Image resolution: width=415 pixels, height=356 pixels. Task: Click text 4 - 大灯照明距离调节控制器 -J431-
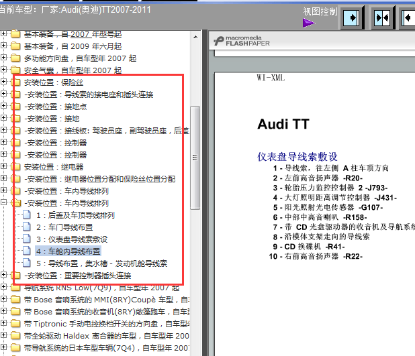335,197
